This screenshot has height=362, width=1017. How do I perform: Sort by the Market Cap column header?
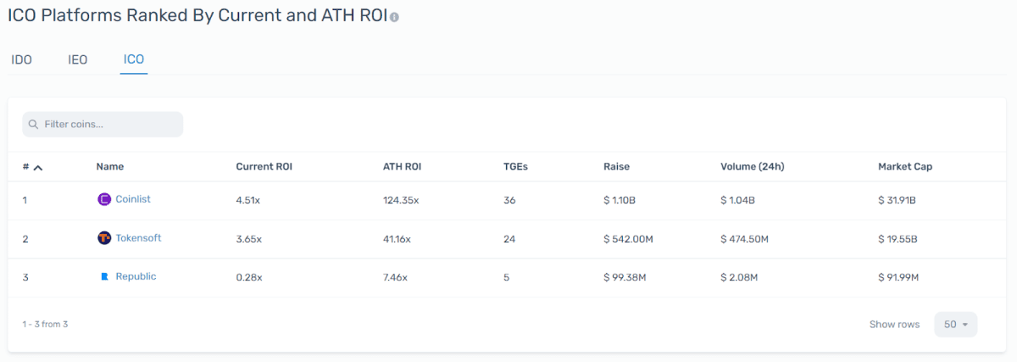point(905,167)
